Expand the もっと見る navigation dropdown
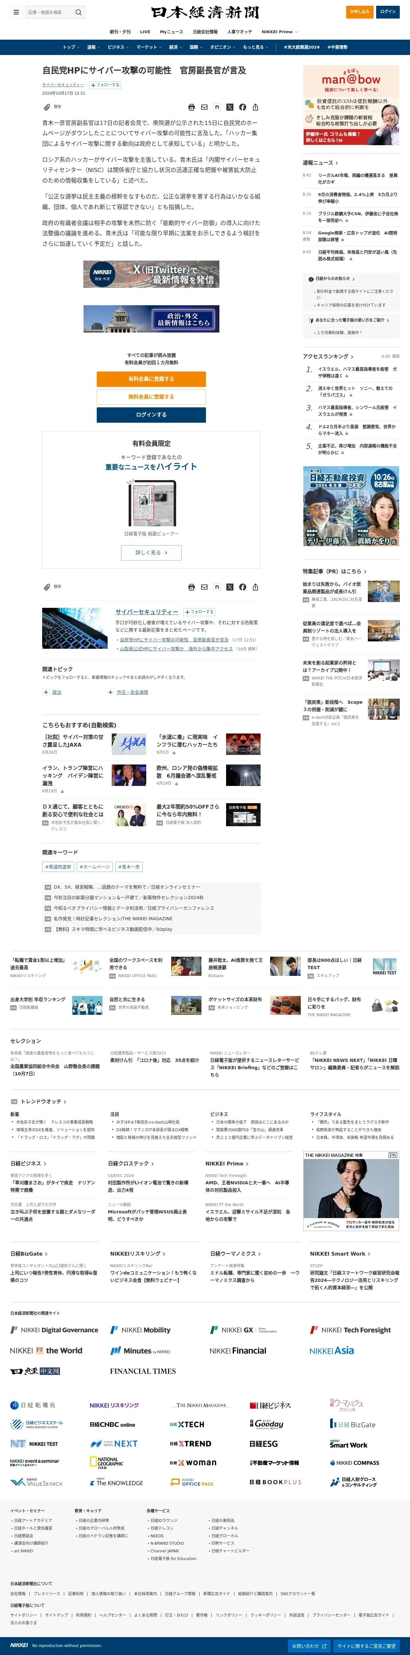Viewport: 410px width, 1655px height. [255, 47]
